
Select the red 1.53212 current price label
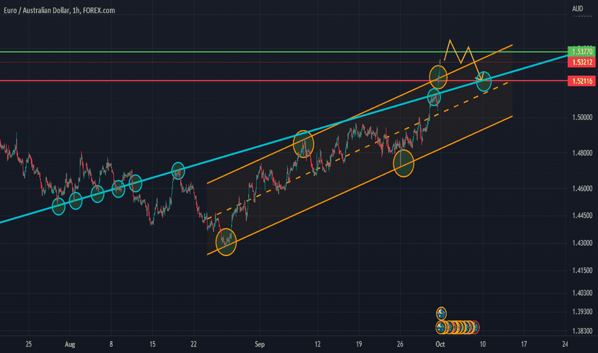click(x=581, y=62)
